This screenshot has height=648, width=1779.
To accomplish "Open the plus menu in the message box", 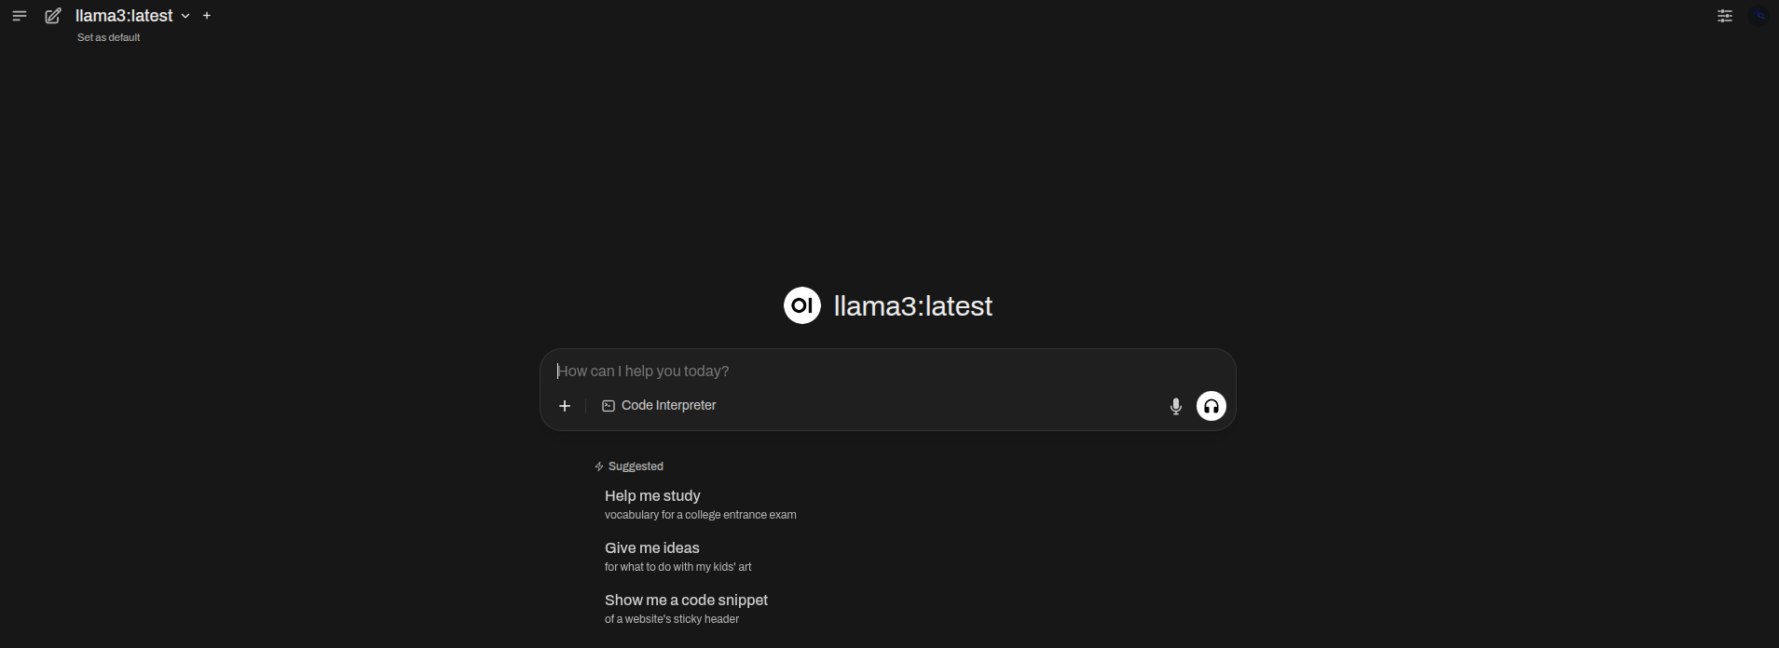I will point(565,406).
